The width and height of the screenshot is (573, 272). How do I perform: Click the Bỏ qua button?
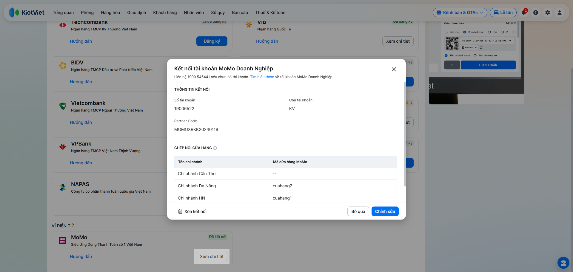point(358,211)
